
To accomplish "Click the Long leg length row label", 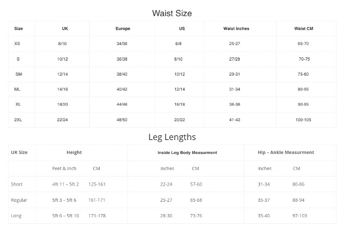I will [16, 216].
